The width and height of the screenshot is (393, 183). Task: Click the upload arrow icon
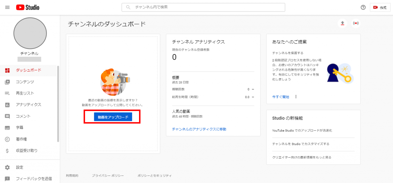(343, 23)
